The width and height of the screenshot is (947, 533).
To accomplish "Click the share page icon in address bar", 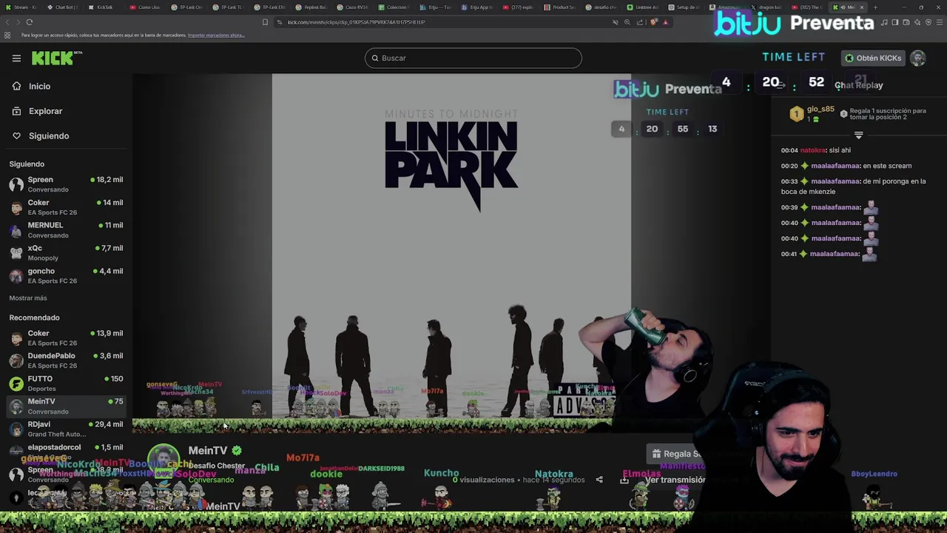I will pyautogui.click(x=640, y=22).
